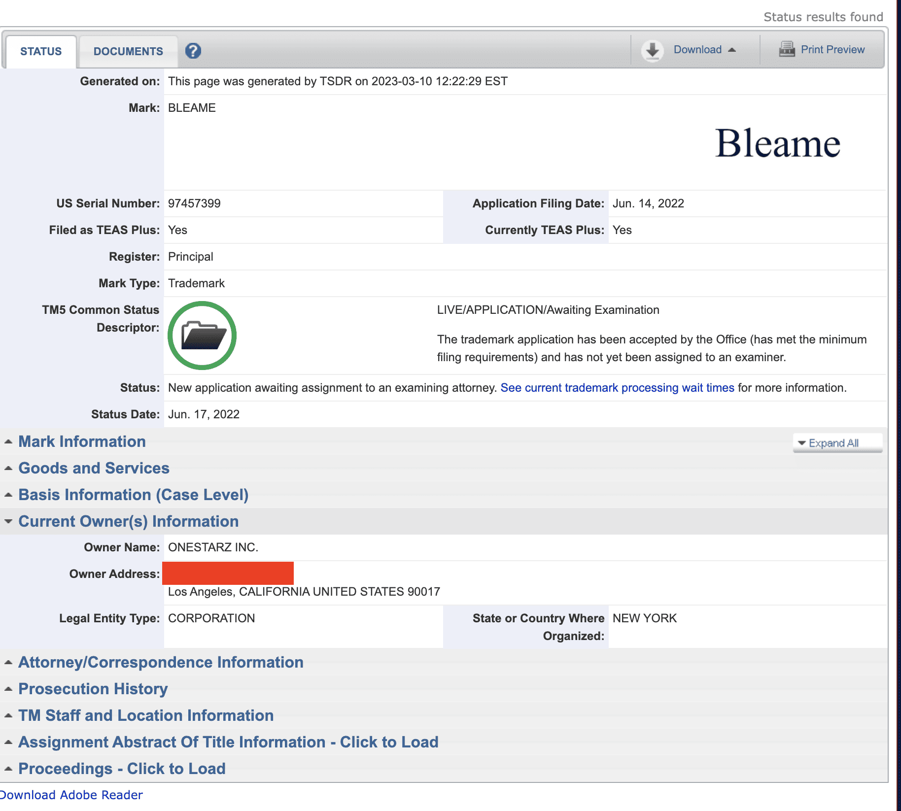Expand Basis Information (Case Level) section
This screenshot has width=901, height=811.
pos(133,495)
